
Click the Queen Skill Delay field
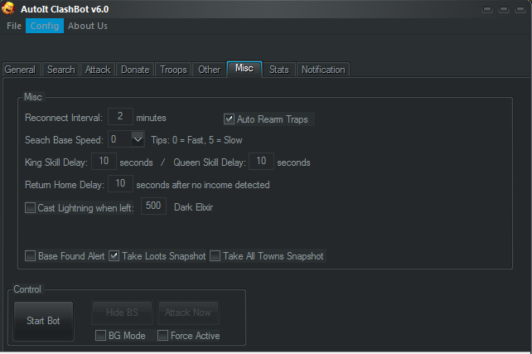click(261, 161)
